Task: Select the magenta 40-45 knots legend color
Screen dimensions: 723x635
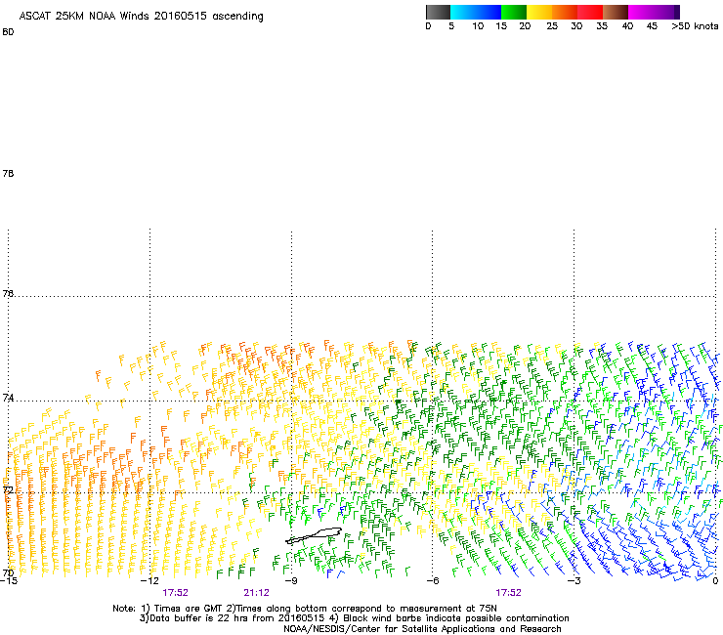Action: coord(641,12)
